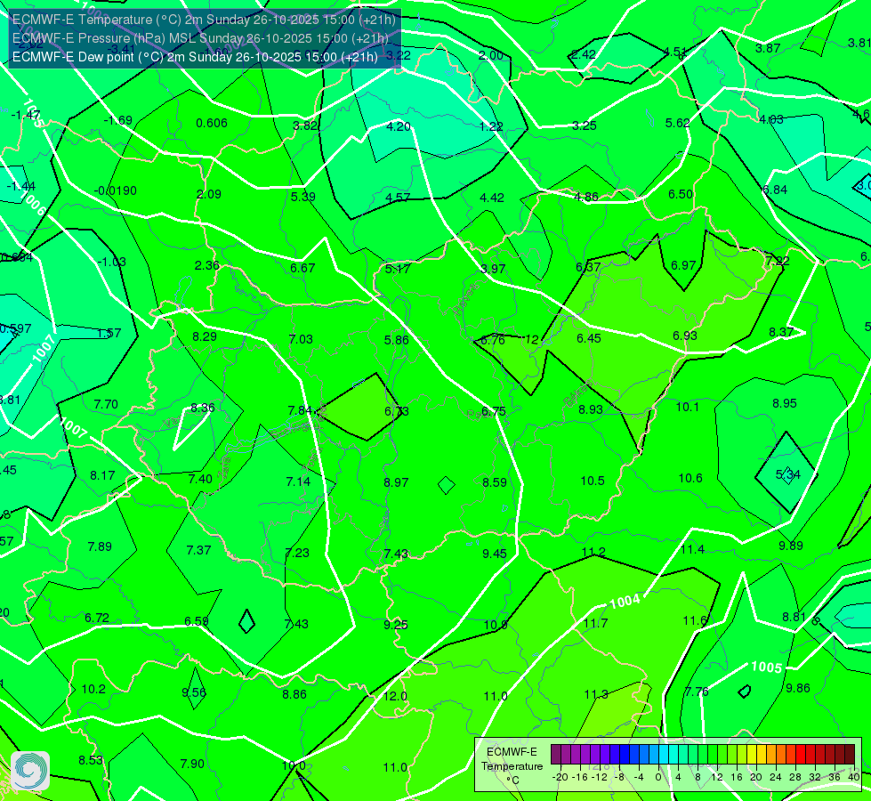Click the grid value 0.606

click(212, 123)
